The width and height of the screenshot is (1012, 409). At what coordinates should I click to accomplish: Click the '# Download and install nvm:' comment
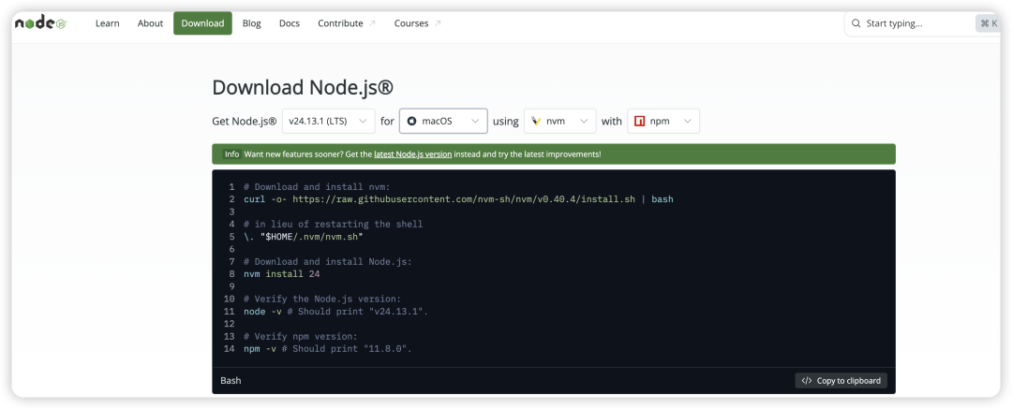(317, 187)
